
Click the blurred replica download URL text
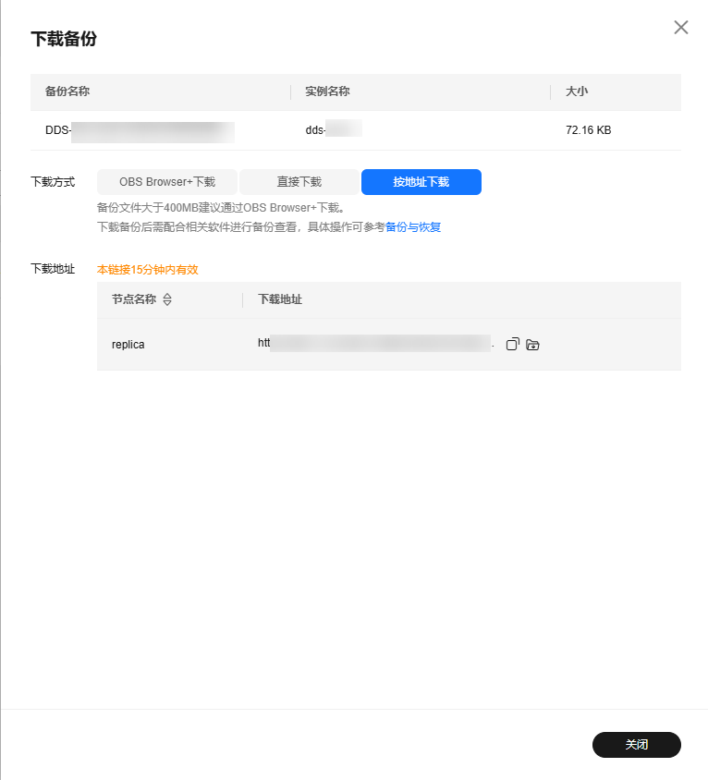point(374,344)
